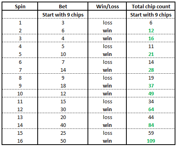
Task: Click the Spin column header
Action: 20,6
